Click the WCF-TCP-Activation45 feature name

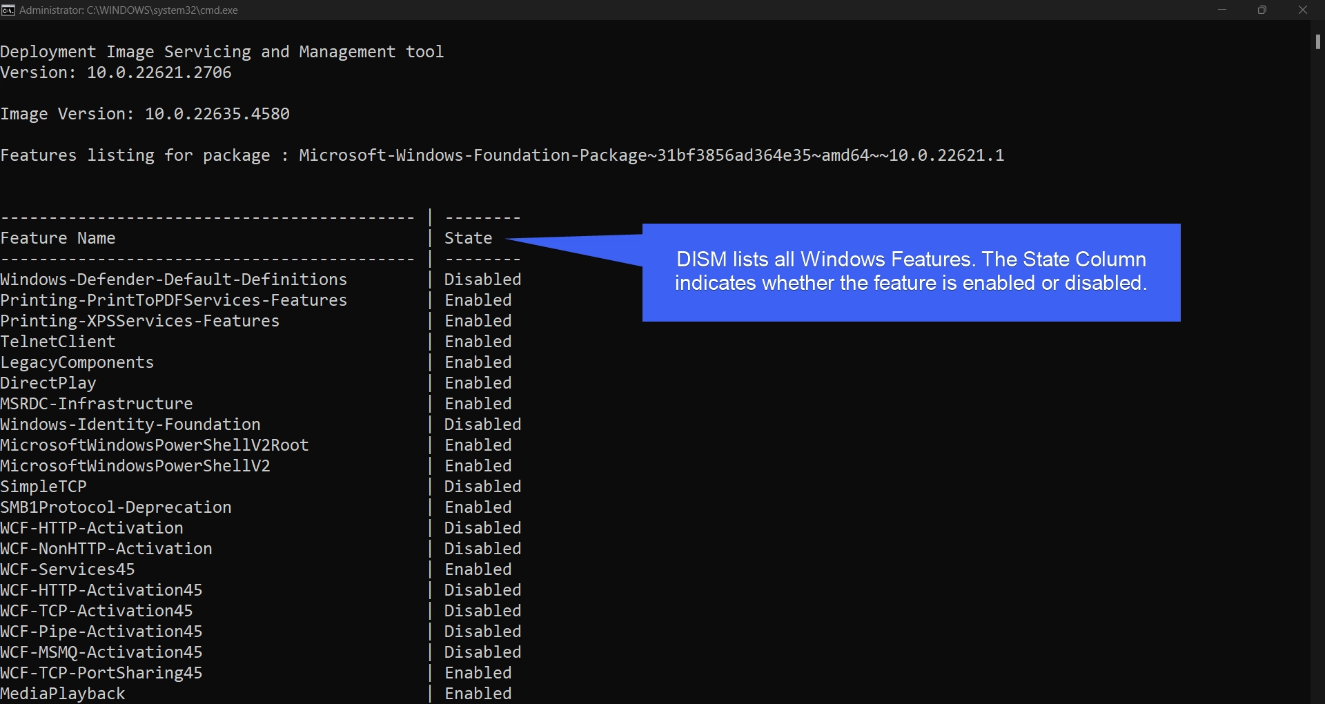point(97,611)
